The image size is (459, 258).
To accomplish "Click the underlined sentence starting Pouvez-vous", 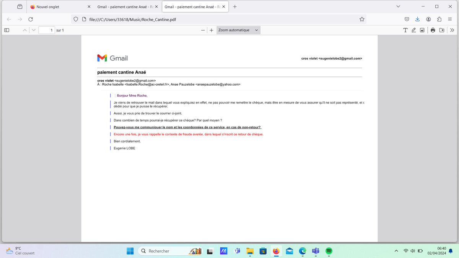I will point(187,127).
